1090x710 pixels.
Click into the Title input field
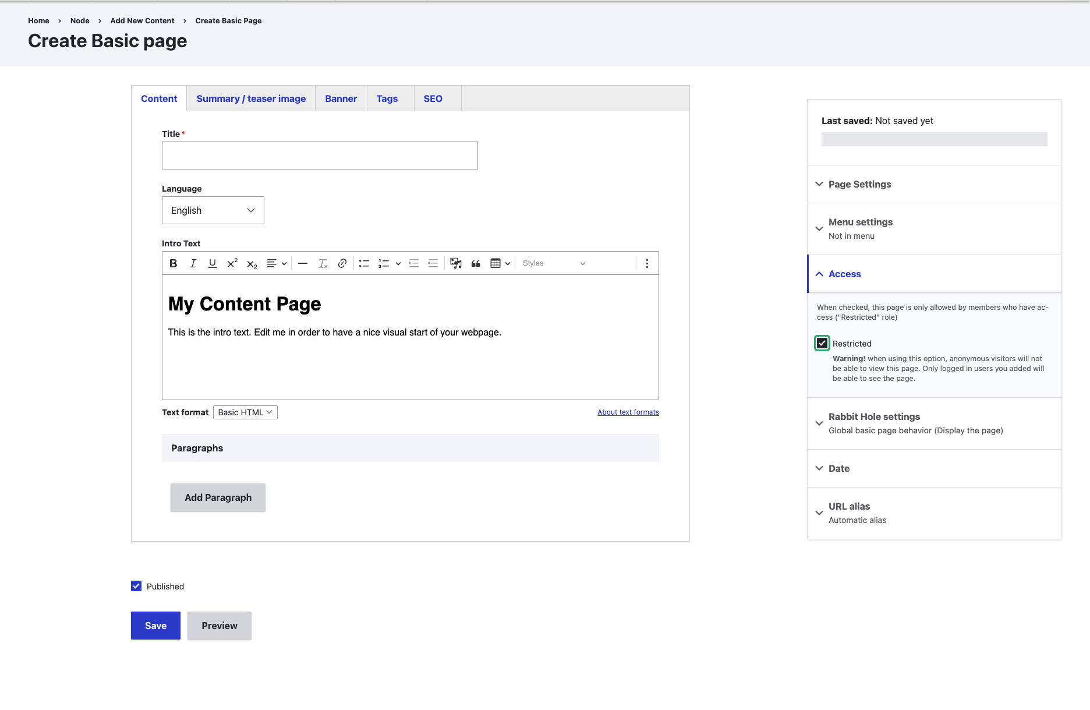click(320, 156)
